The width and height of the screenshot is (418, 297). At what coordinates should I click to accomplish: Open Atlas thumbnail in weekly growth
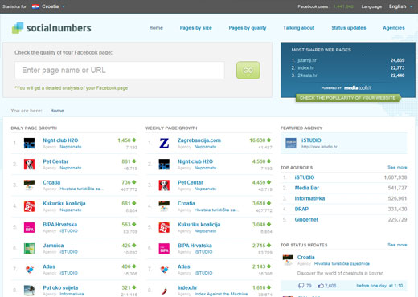click(164, 270)
